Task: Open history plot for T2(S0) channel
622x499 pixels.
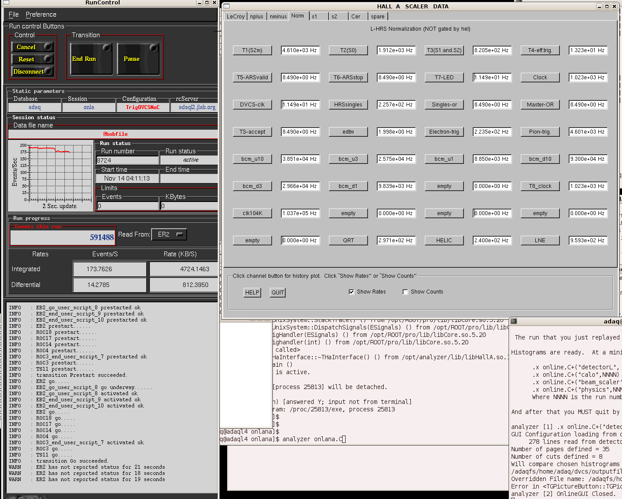Action: [x=348, y=50]
